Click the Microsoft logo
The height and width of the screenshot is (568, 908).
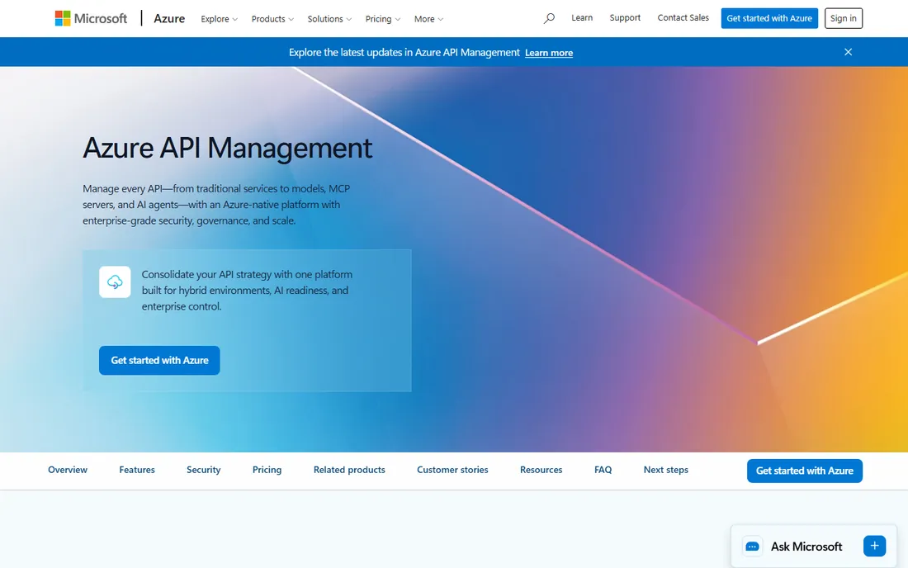(x=91, y=18)
